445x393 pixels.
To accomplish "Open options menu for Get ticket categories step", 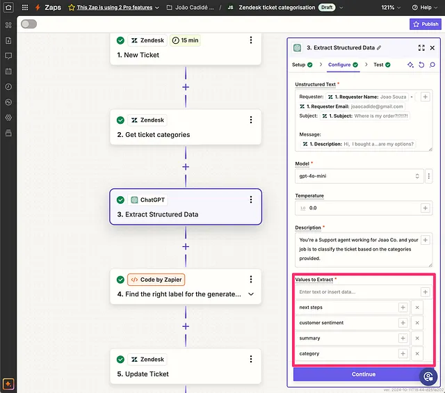I will click(x=251, y=120).
